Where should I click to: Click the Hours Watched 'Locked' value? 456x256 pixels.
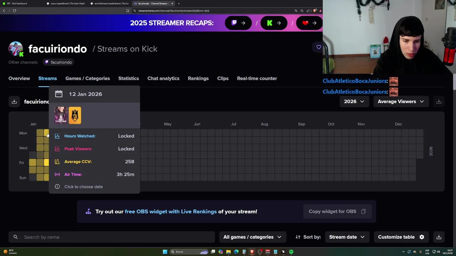(x=126, y=136)
